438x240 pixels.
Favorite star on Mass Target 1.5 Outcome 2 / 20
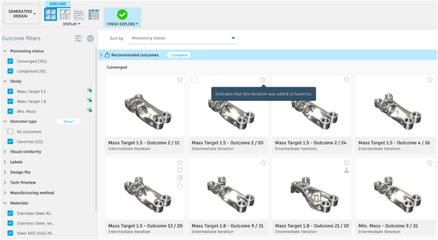point(263,80)
